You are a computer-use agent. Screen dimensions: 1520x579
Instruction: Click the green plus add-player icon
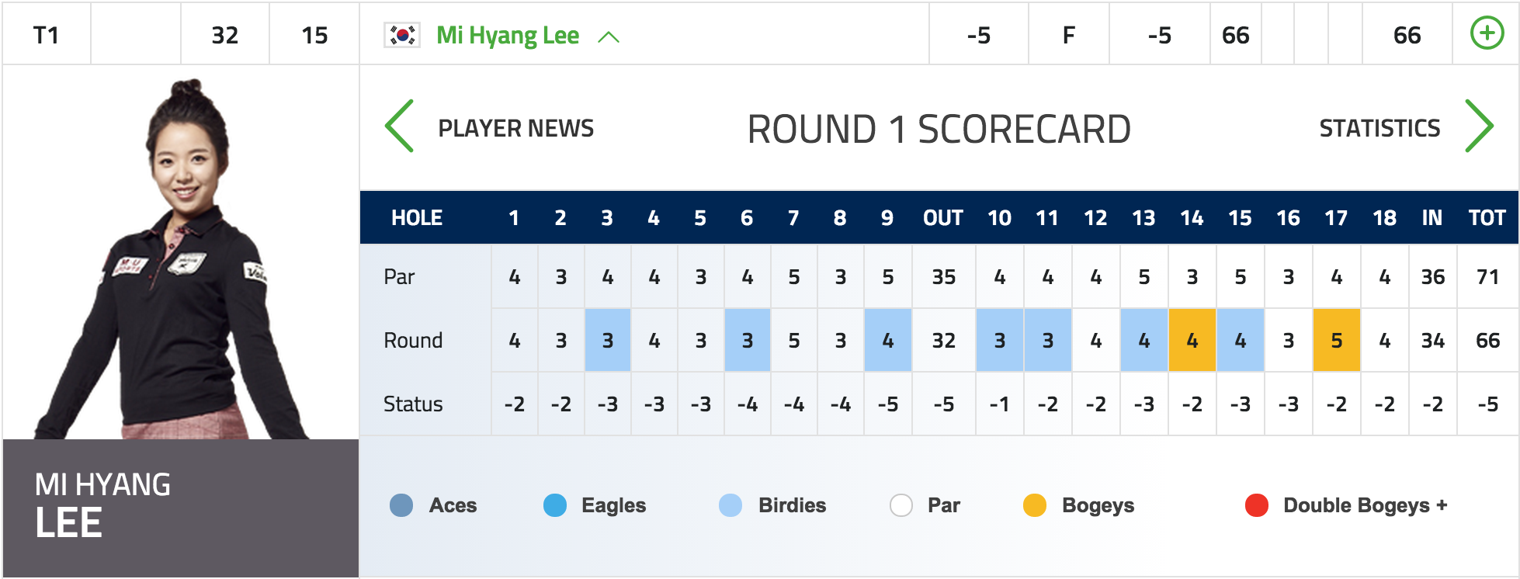[1487, 34]
